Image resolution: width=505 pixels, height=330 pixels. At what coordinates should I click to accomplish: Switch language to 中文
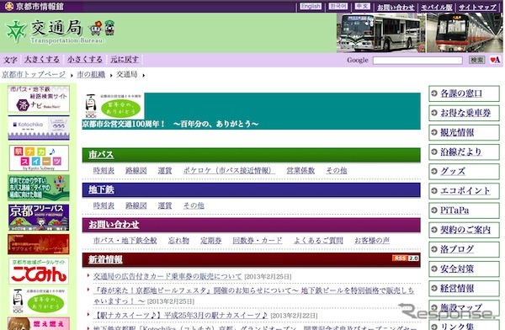pyautogui.click(x=362, y=6)
